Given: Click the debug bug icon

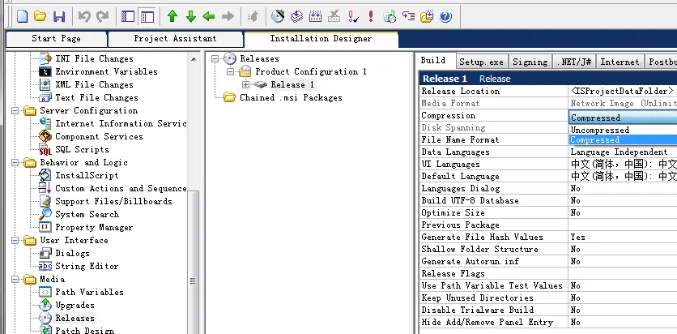Looking at the screenshot, I should coord(253,17).
